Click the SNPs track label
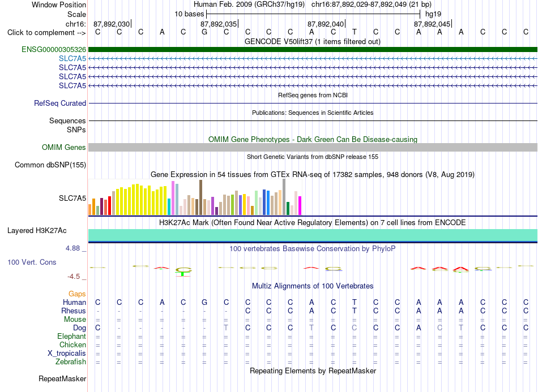The height and width of the screenshot is (392, 538). pyautogui.click(x=76, y=130)
